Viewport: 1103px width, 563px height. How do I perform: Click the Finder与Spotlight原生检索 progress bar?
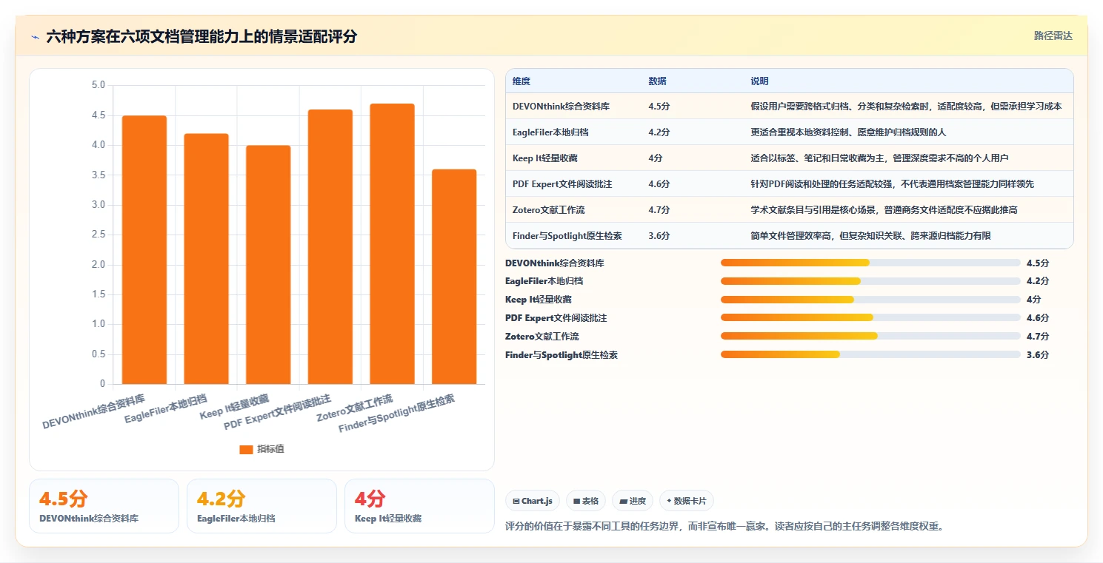pyautogui.click(x=870, y=354)
